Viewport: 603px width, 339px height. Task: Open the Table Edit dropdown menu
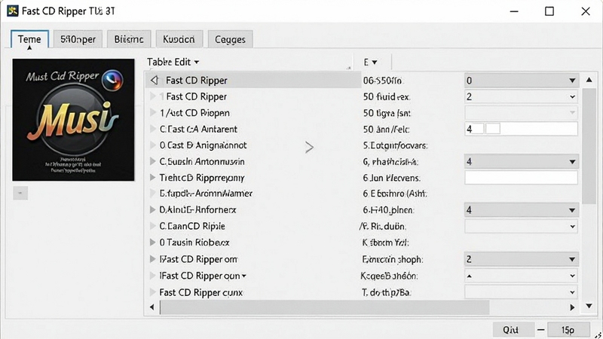click(x=173, y=62)
